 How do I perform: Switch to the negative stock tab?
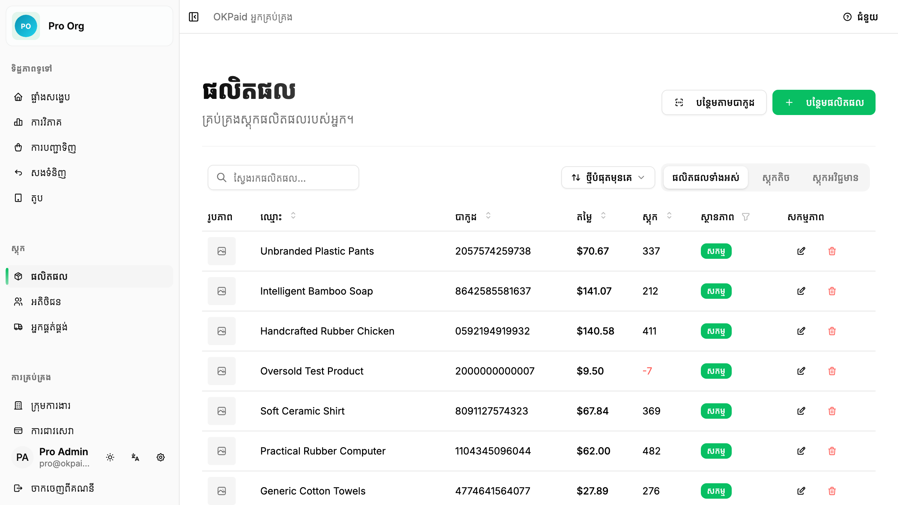pos(836,177)
